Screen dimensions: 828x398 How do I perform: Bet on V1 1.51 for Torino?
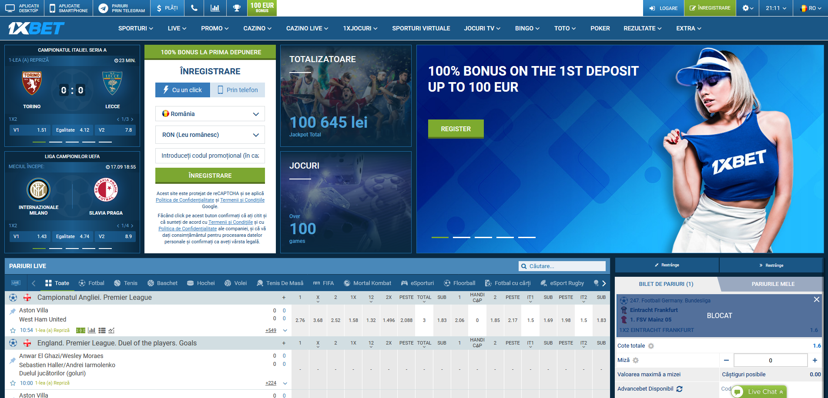pos(30,130)
